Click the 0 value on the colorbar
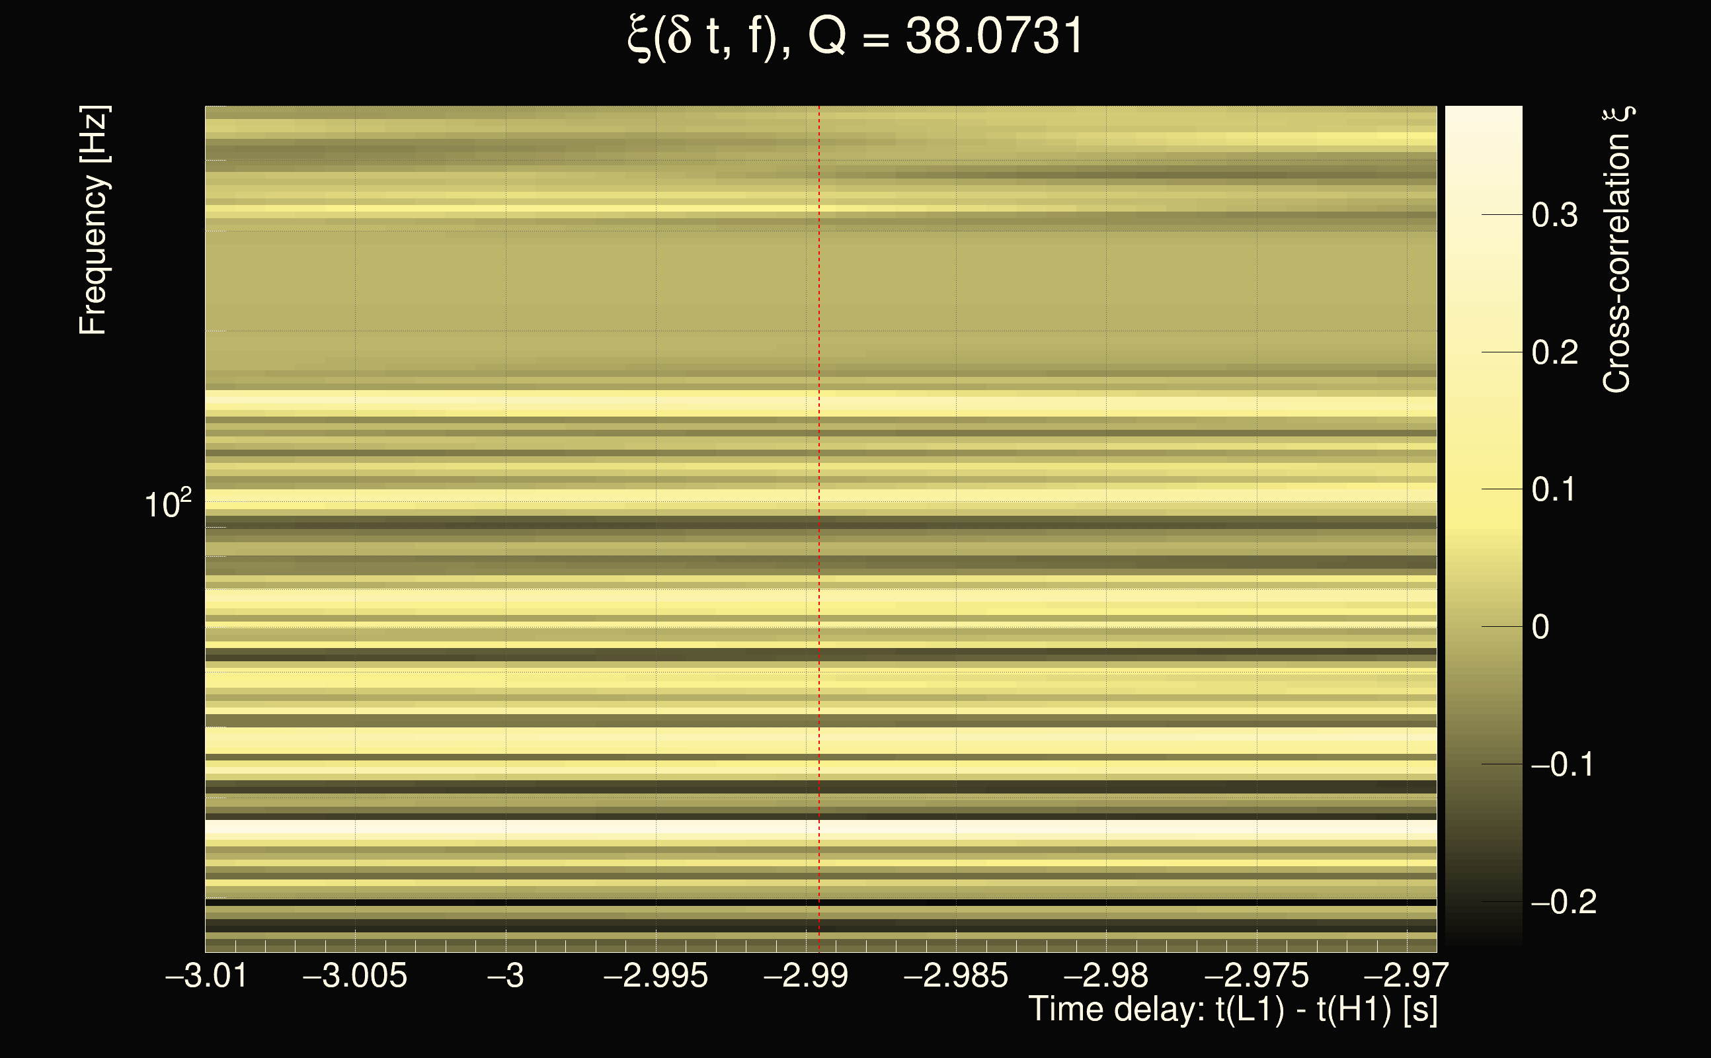 point(1540,627)
